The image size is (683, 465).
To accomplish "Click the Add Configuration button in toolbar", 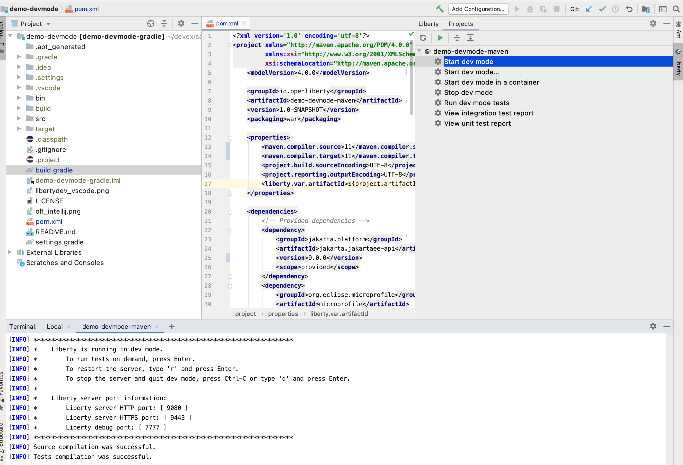I will [x=478, y=9].
